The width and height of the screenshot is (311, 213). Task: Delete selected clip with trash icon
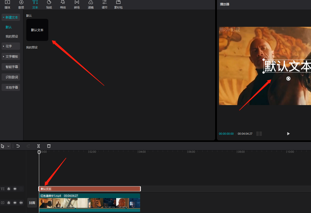49,146
